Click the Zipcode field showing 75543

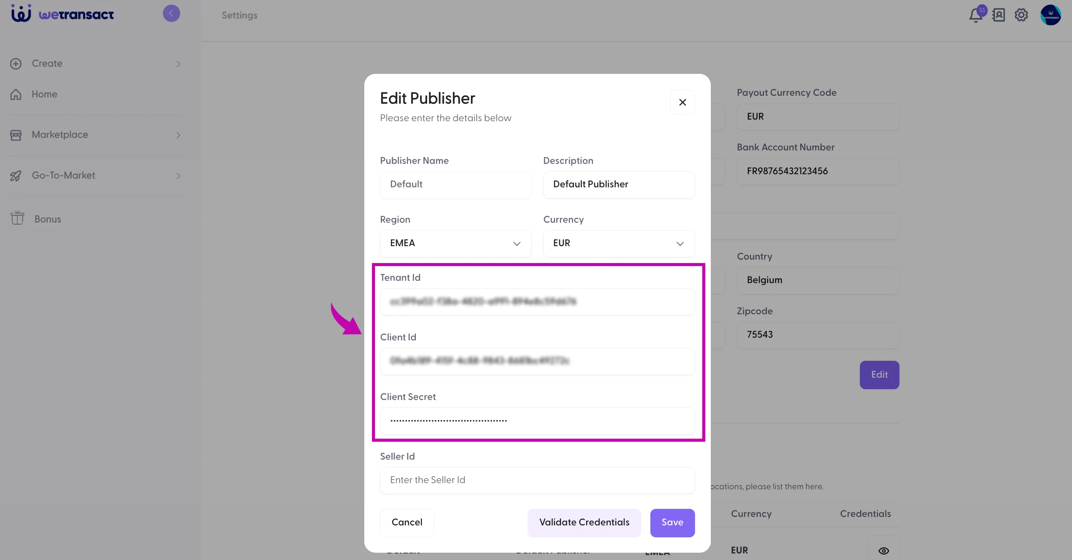818,335
